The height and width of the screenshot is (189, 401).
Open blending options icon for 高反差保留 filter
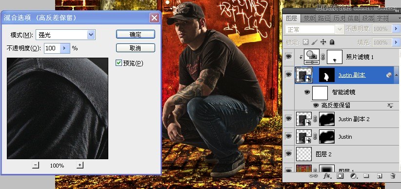pyautogui.click(x=390, y=105)
